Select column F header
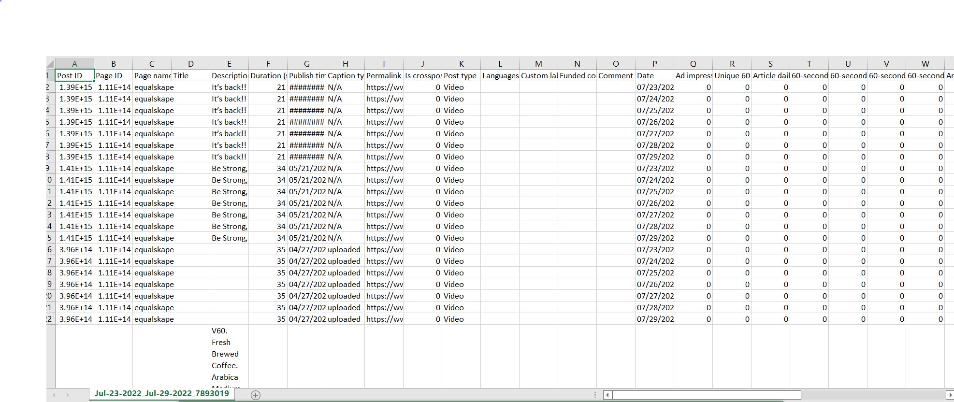The height and width of the screenshot is (402, 954). (268, 64)
